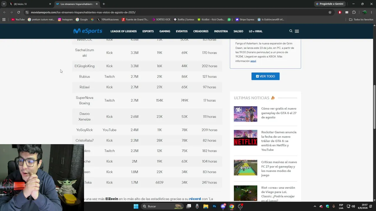
Task: Select the Rubius cell in the table
Action: pos(85,76)
